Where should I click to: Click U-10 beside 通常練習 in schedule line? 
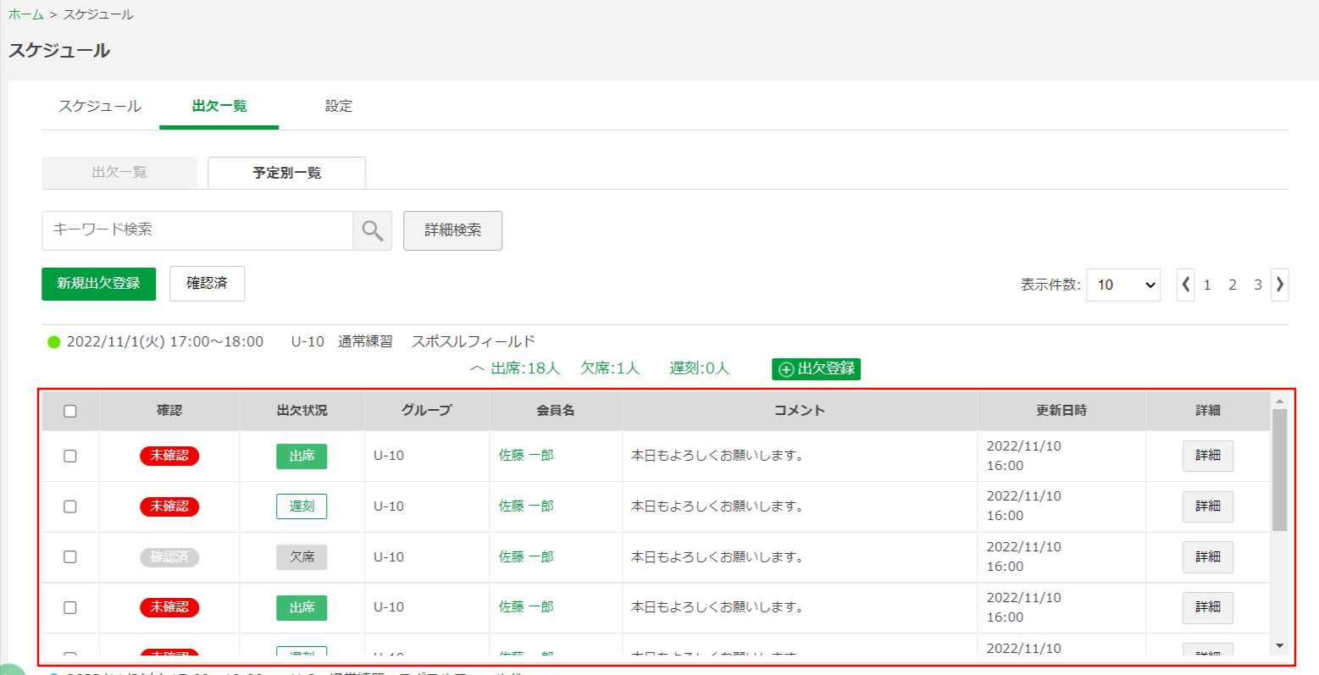click(308, 342)
